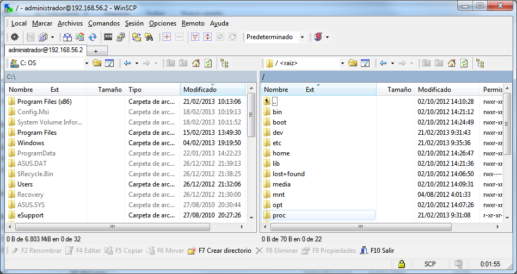Viewport: 517px width, 274px height.
Task: Open the Ayuda menu
Action: 219,23
